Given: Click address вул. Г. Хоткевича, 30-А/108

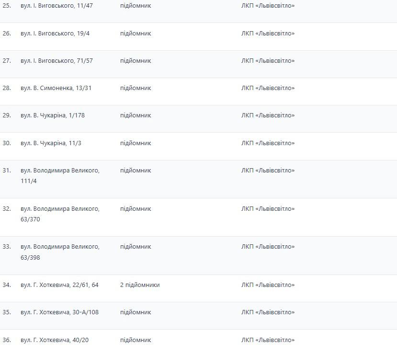Looking at the screenshot, I should 59,312.
